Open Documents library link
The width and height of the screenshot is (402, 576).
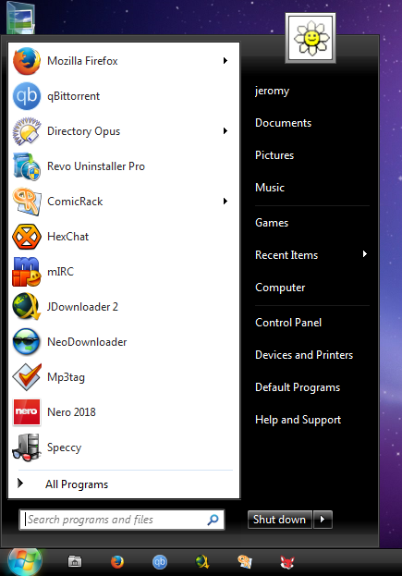(283, 123)
